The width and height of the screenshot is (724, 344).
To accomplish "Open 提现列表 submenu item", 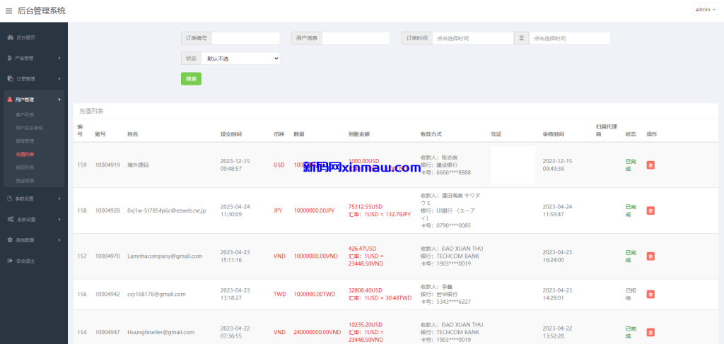I will 25,167.
